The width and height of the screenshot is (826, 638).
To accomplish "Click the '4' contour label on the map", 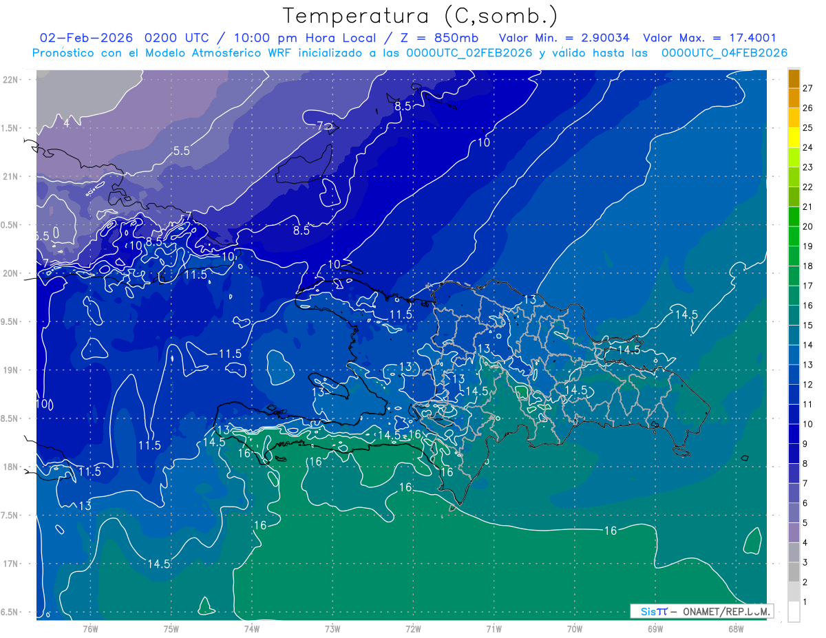I will (x=66, y=123).
